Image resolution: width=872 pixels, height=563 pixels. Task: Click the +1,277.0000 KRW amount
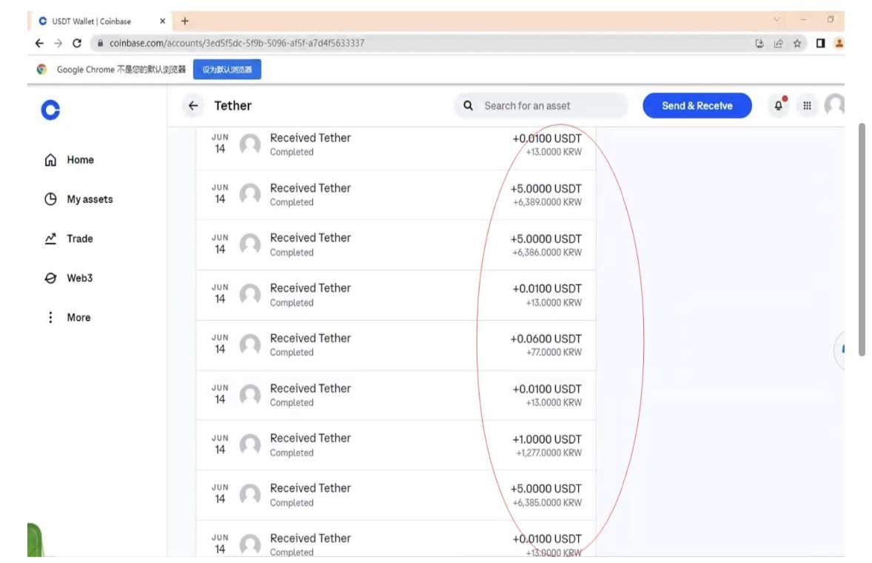[549, 453]
